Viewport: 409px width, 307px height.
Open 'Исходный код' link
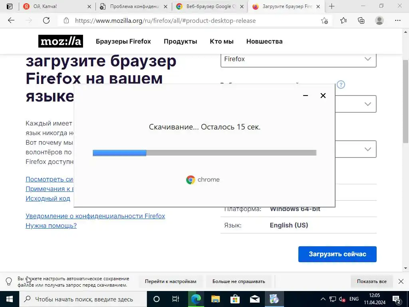click(x=48, y=199)
